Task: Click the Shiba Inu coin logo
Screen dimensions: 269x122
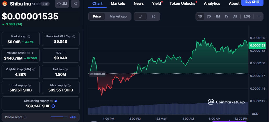Action: (5, 4)
